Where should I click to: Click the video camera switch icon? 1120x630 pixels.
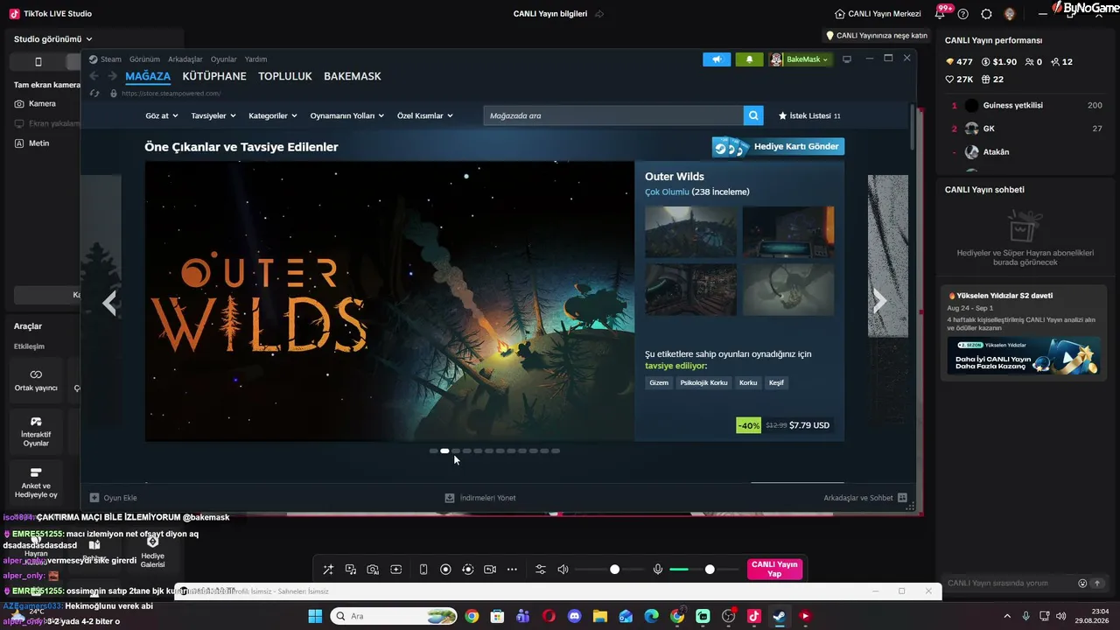pos(490,570)
